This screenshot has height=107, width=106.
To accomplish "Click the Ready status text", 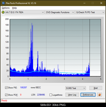I will point(4,101).
